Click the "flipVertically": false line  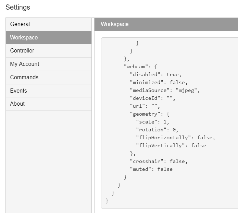171,146
